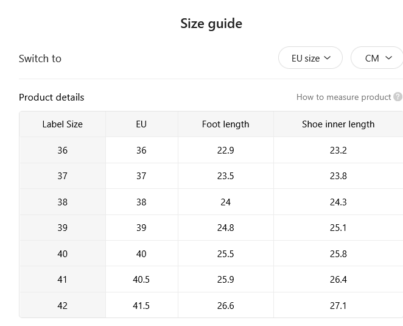Click label size 42 cell
Viewport: 403px width, 326px height.
click(x=63, y=305)
